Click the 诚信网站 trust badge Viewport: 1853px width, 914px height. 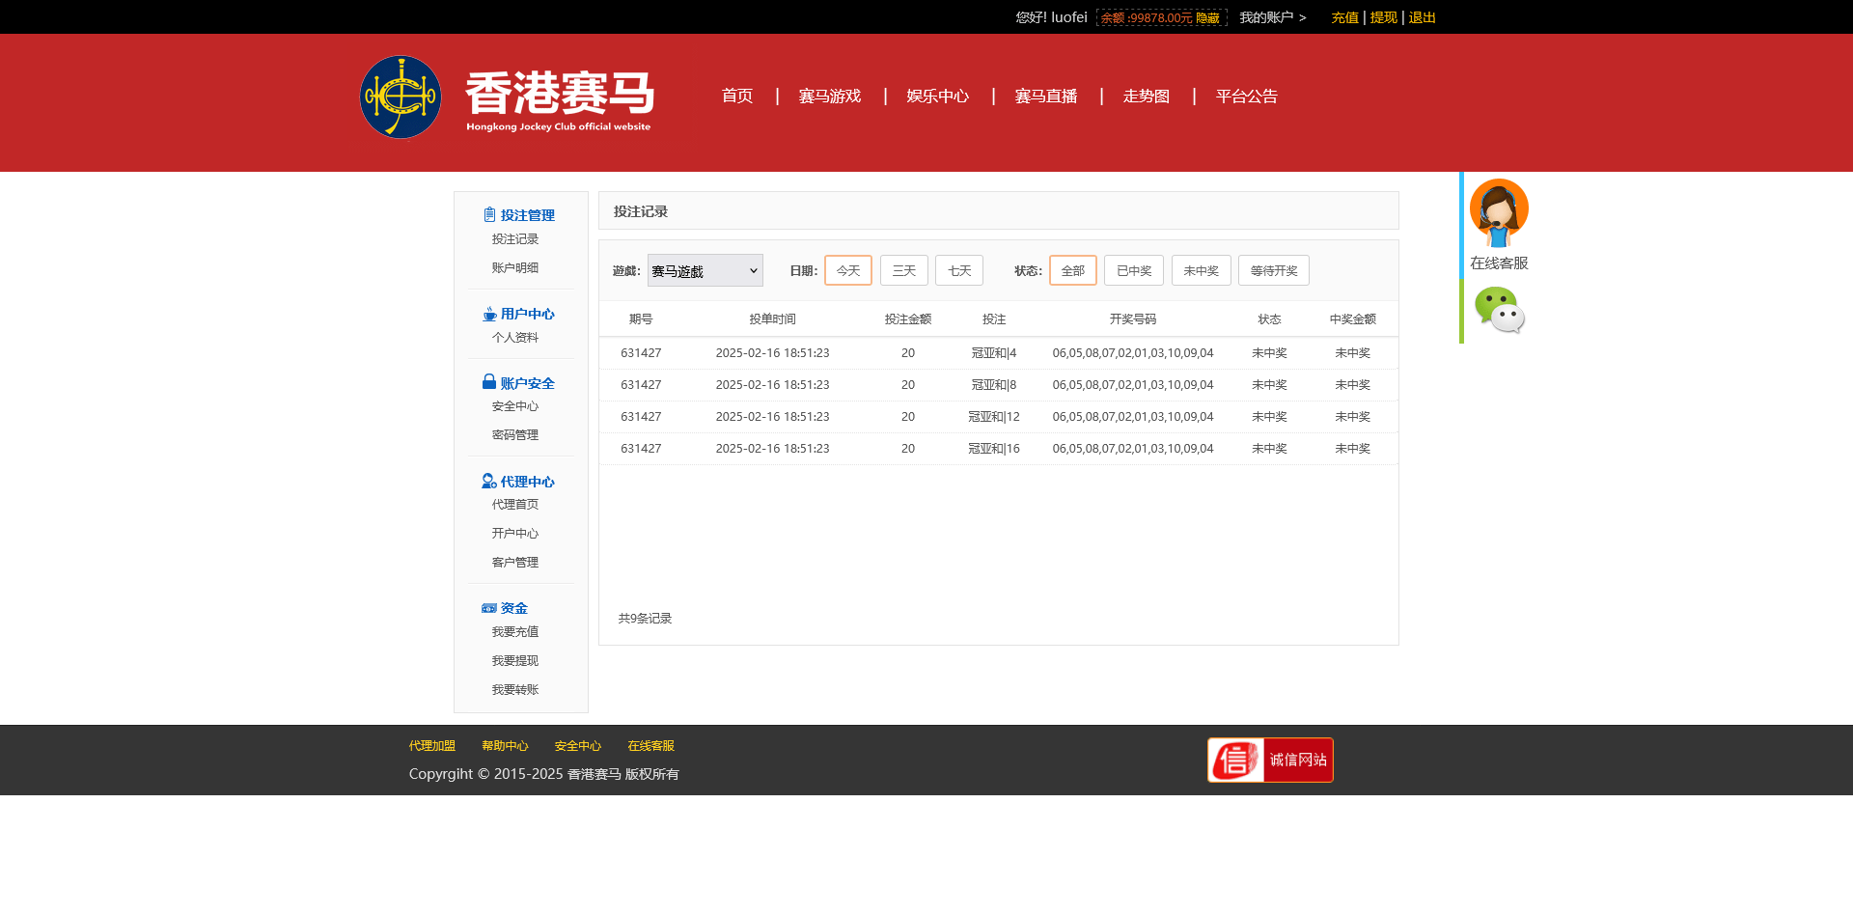[1270, 760]
